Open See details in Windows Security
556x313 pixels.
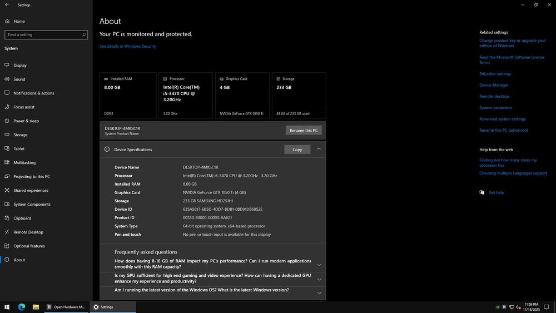(128, 47)
